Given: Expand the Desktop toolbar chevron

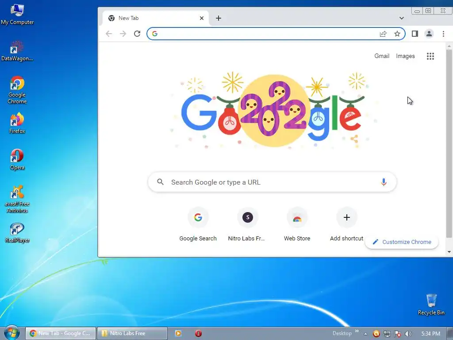Looking at the screenshot, I should coord(357,331).
